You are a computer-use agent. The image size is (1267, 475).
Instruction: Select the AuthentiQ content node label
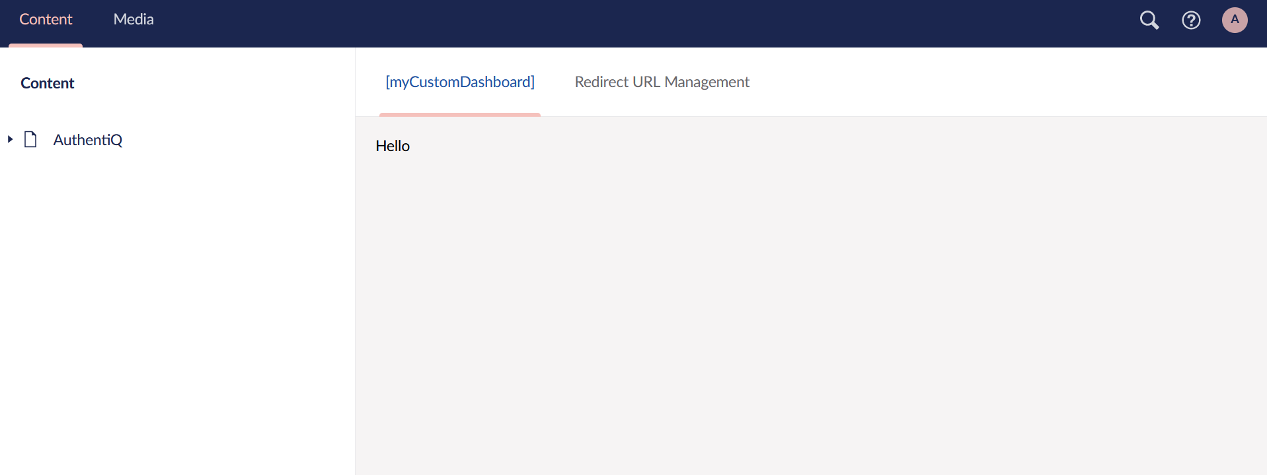coord(87,140)
